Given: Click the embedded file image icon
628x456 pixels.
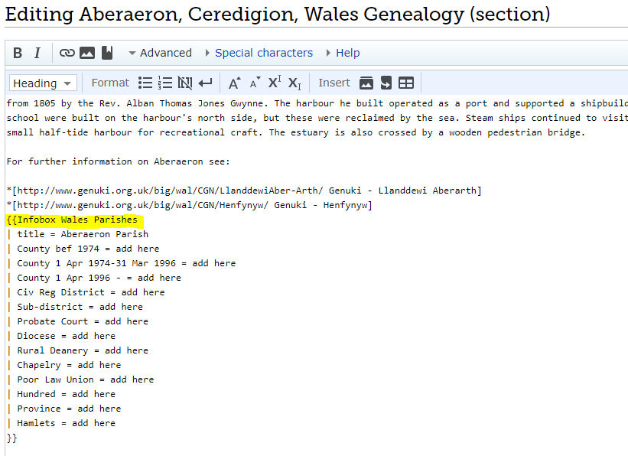Looking at the screenshot, I should 87,53.
